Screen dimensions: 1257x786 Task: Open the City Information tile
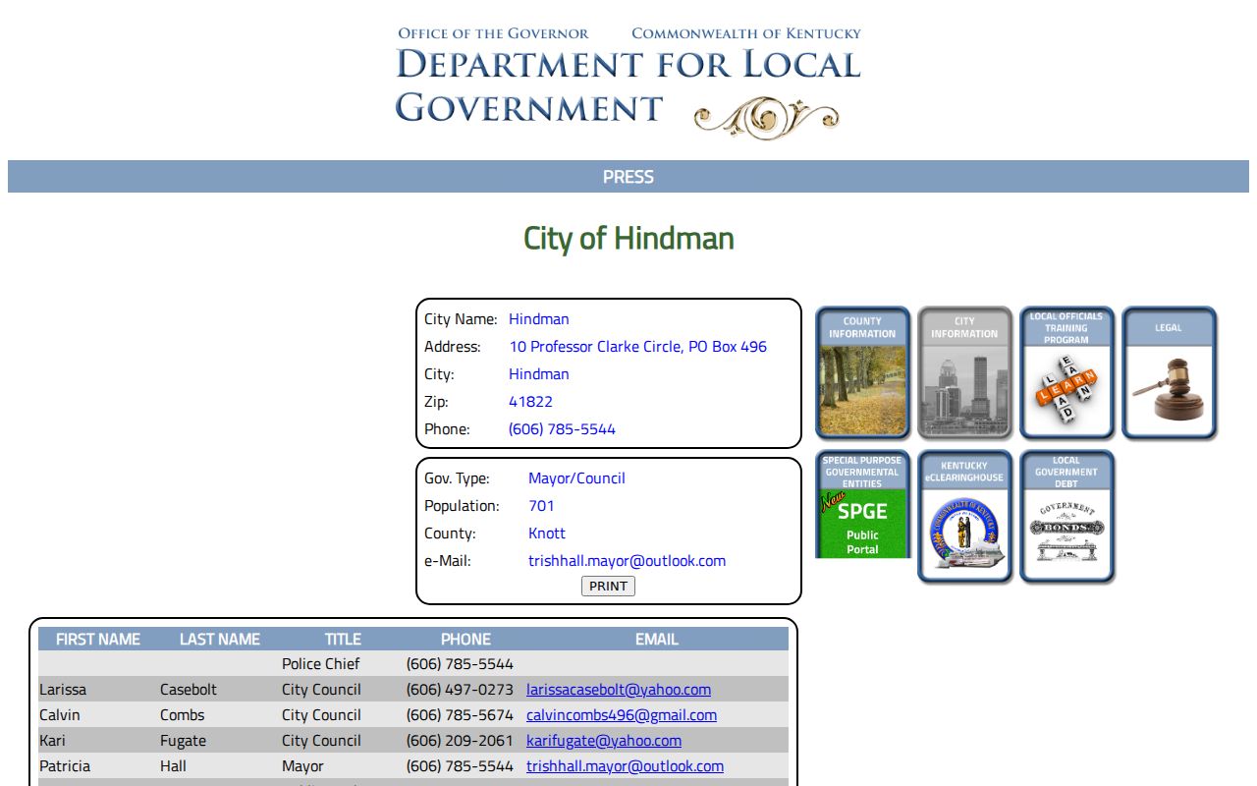tap(964, 372)
